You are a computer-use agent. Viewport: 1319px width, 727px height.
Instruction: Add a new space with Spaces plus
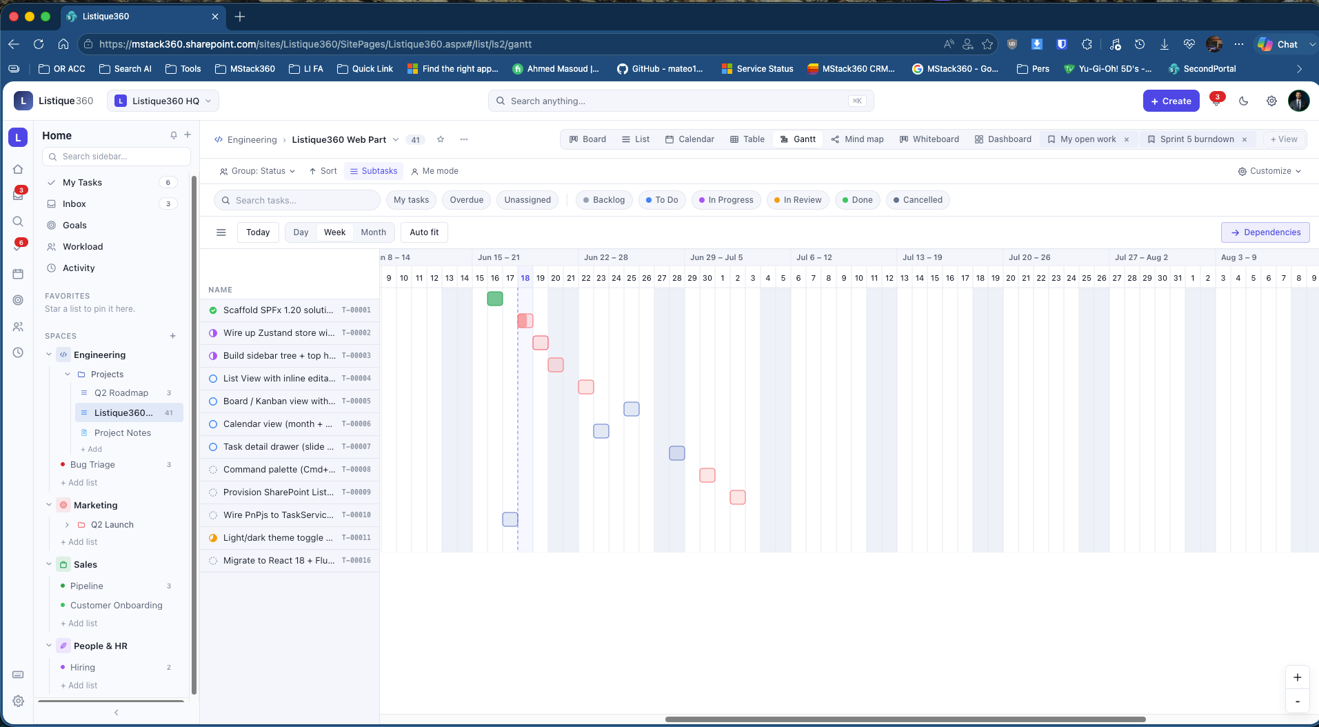(173, 336)
